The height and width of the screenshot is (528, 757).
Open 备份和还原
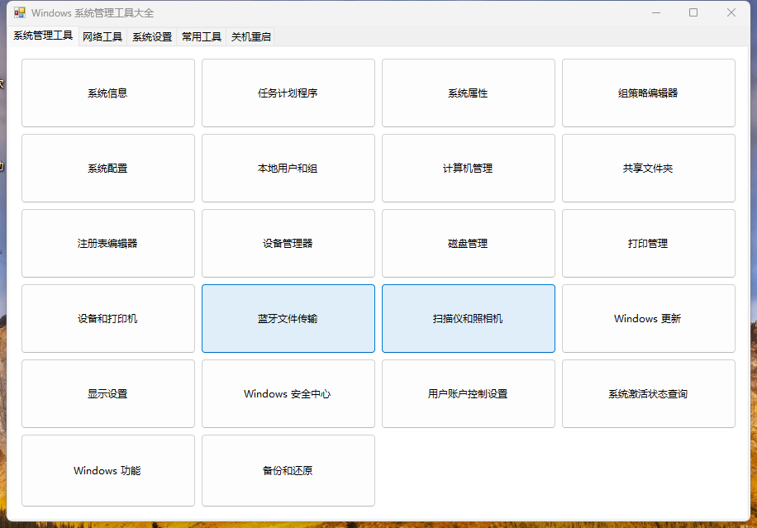(288, 471)
